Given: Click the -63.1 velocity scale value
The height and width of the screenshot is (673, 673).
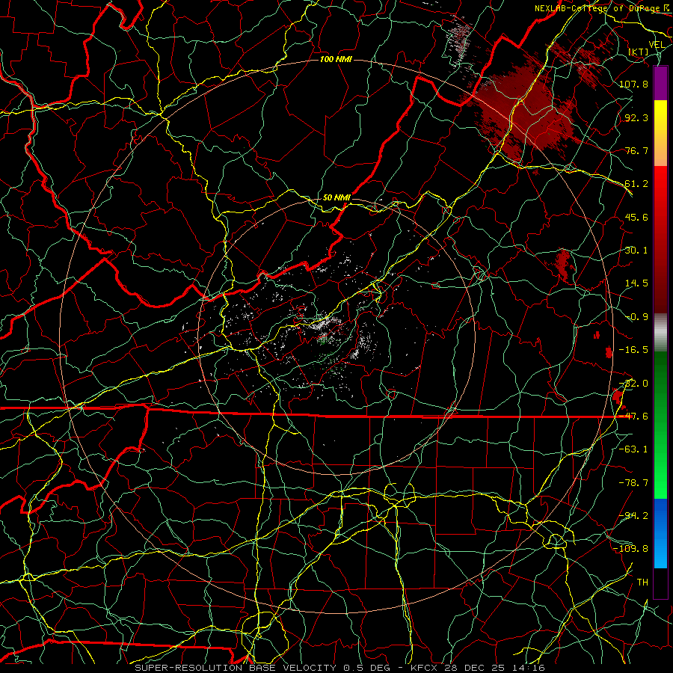Looking at the screenshot, I should [633, 449].
